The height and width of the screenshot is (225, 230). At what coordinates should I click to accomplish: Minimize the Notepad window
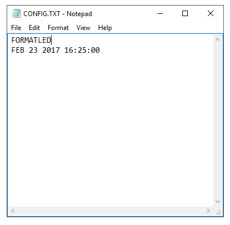click(160, 13)
